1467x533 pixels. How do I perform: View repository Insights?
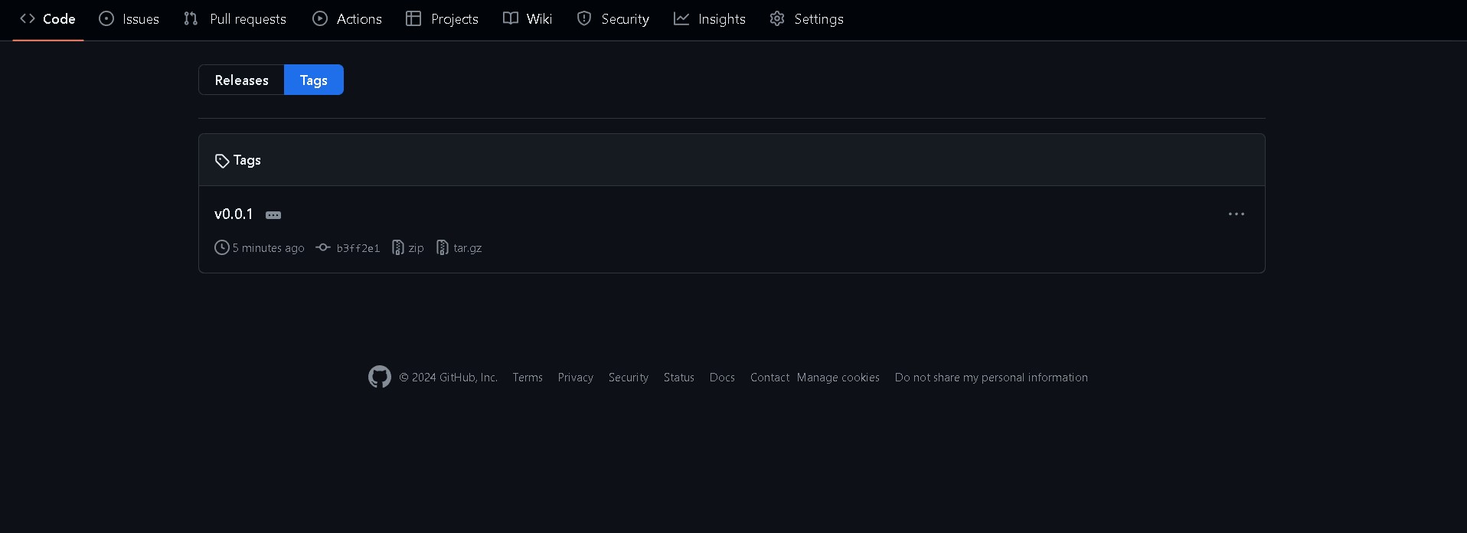pyautogui.click(x=710, y=19)
